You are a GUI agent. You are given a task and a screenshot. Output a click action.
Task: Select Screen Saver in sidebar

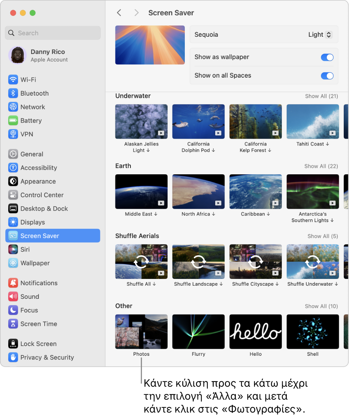coord(53,236)
